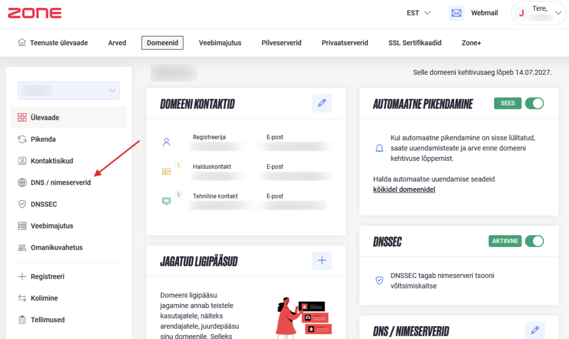Open Veebimajutus from the sidebar icon
The height and width of the screenshot is (339, 569).
pos(22,225)
